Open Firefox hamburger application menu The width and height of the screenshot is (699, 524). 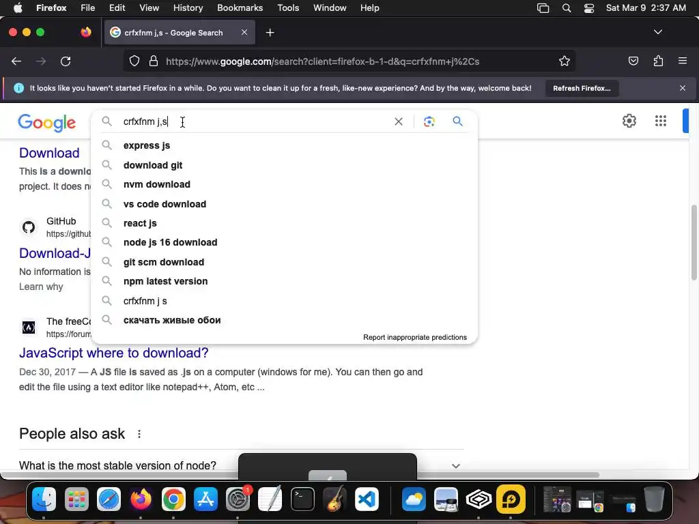(683, 61)
